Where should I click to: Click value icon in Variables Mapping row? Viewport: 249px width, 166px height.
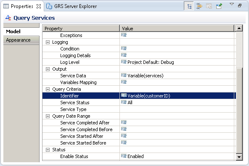(x=124, y=82)
